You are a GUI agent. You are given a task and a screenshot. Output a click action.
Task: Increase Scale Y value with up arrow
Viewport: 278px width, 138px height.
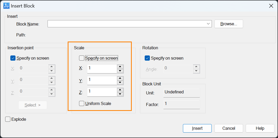tap(120, 78)
